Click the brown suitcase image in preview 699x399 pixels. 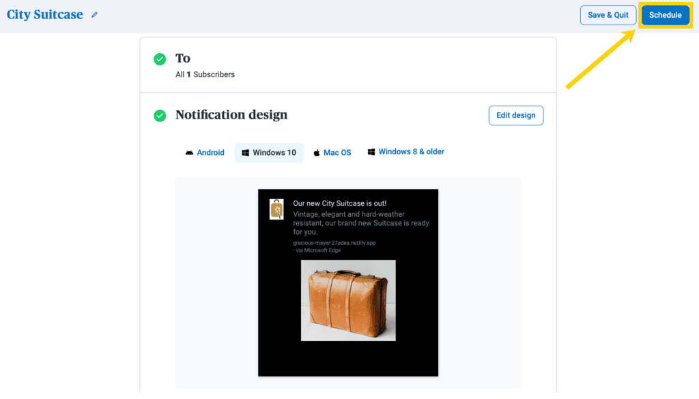(x=348, y=301)
